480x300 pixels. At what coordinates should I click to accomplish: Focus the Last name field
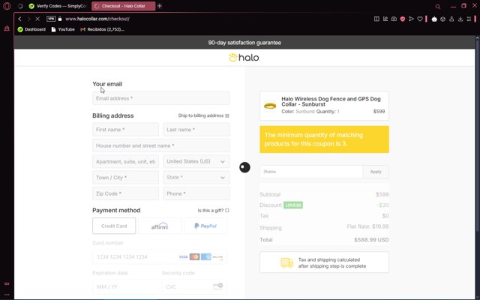[x=196, y=130]
